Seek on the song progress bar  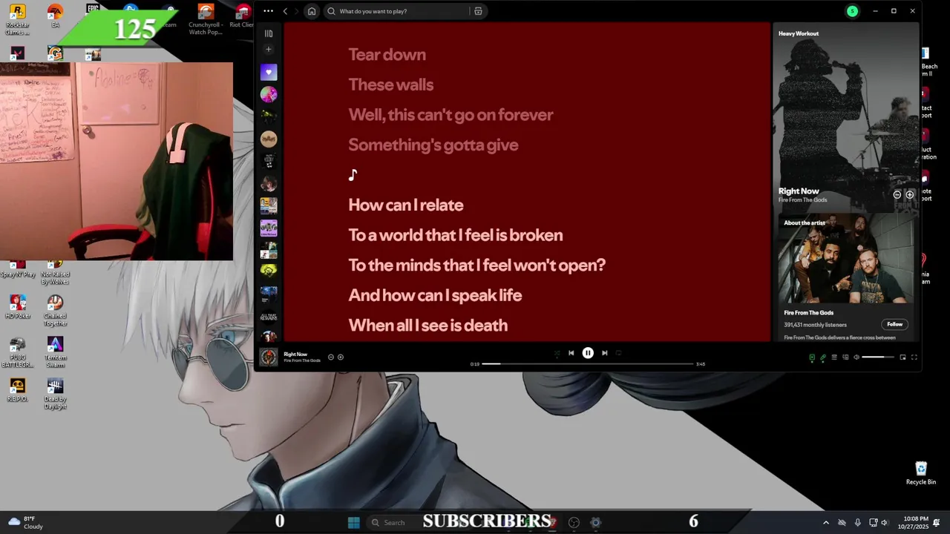(587, 364)
